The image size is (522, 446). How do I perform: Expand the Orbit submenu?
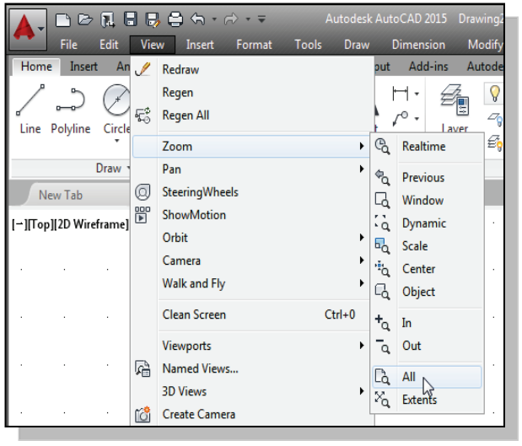[362, 238]
